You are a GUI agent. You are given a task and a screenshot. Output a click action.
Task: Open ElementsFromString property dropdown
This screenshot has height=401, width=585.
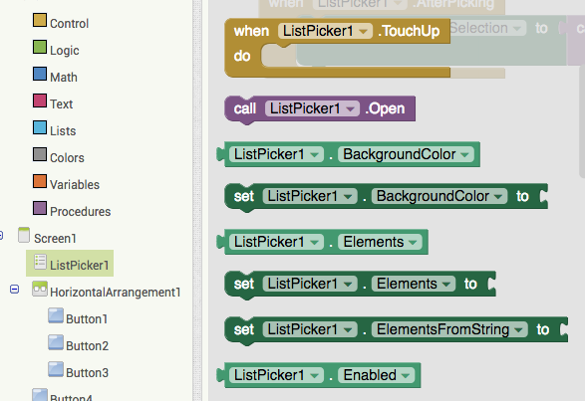tap(449, 329)
